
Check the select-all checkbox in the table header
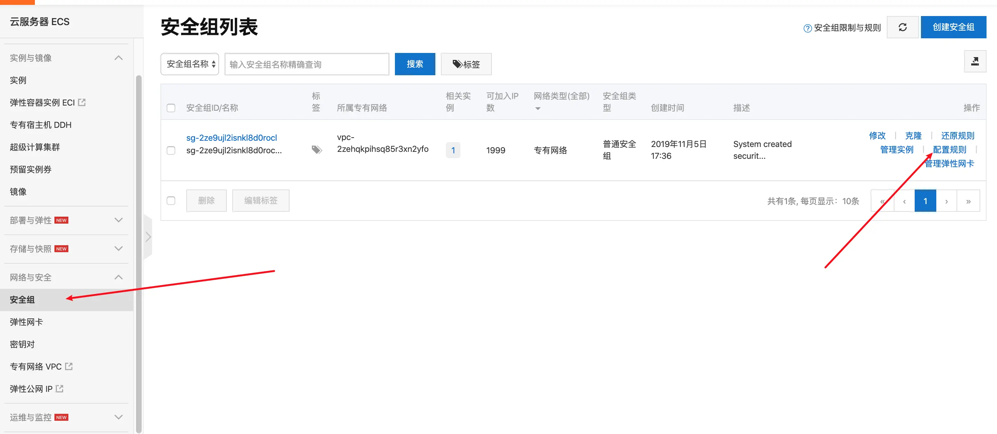pyautogui.click(x=171, y=108)
